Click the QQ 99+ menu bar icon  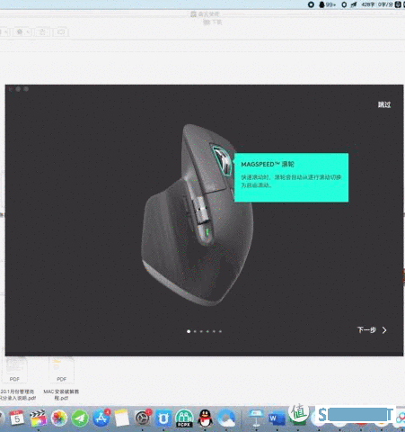327,4
